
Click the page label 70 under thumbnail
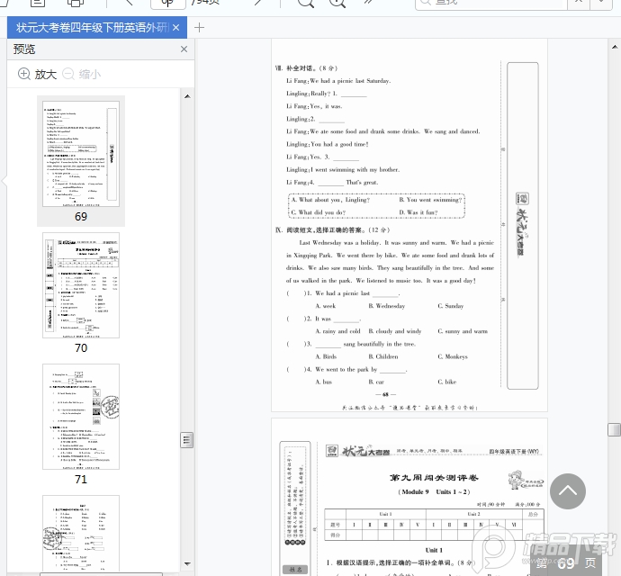click(x=81, y=347)
